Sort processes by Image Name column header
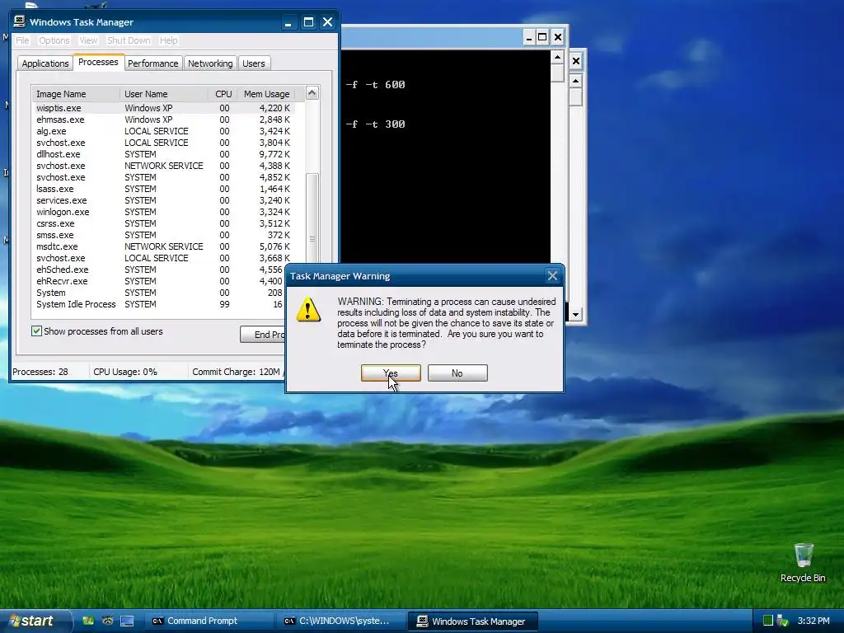 (x=76, y=94)
